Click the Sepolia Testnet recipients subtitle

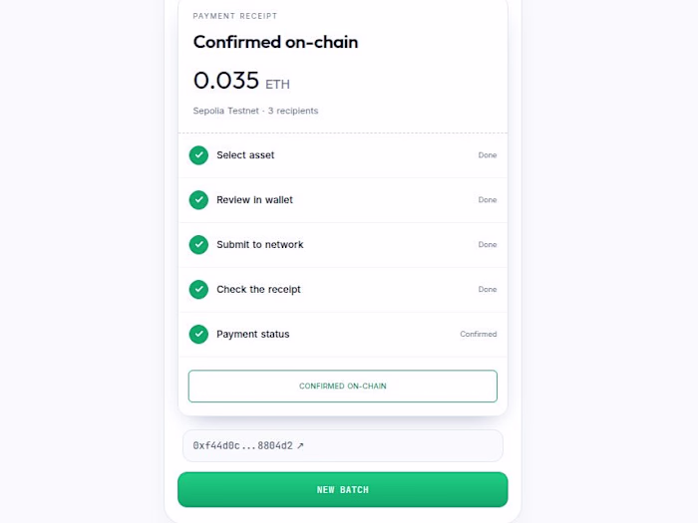[255, 111]
